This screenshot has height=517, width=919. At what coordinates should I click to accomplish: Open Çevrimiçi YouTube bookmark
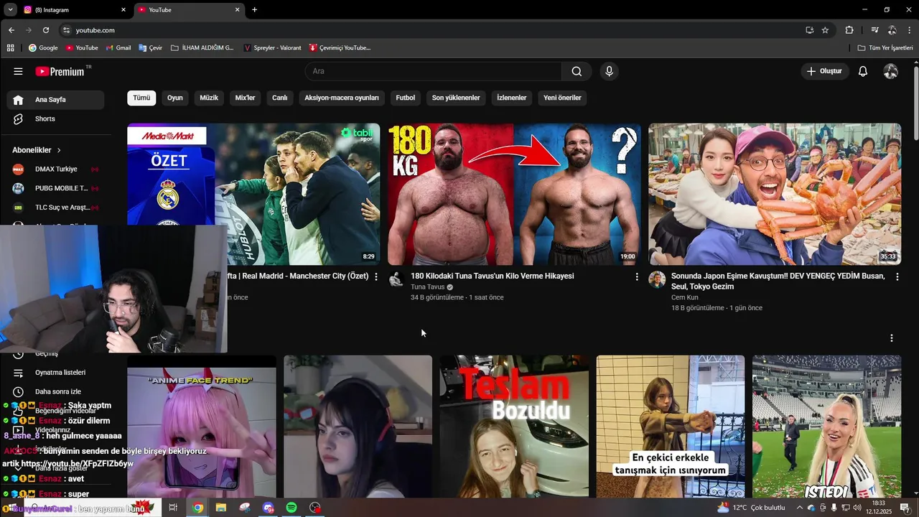pos(340,48)
